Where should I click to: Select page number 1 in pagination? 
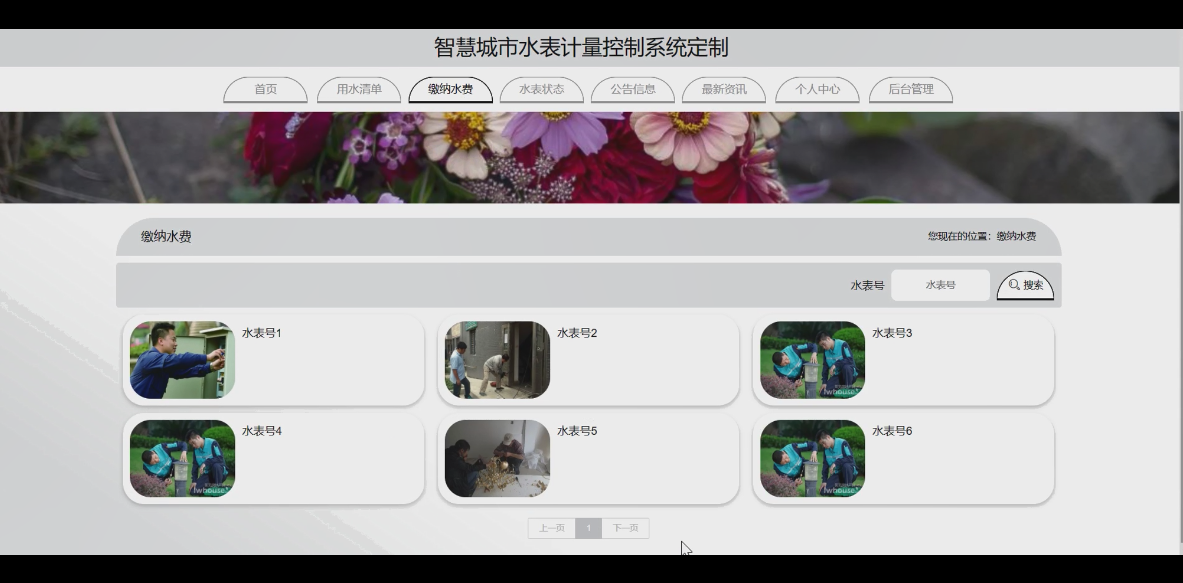[x=588, y=528]
